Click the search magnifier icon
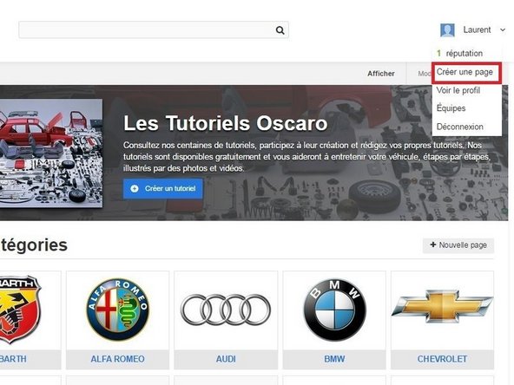Viewport: 514px width, 385px height. pyautogui.click(x=280, y=30)
